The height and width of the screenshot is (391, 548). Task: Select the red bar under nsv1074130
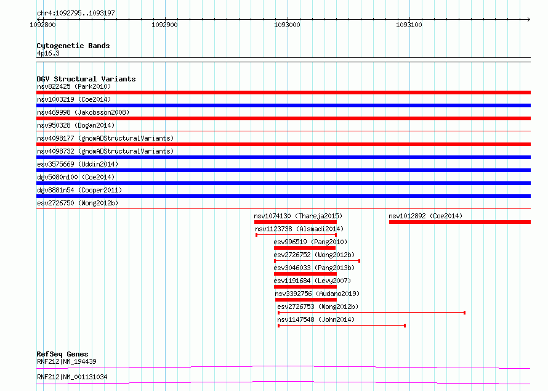click(x=296, y=222)
